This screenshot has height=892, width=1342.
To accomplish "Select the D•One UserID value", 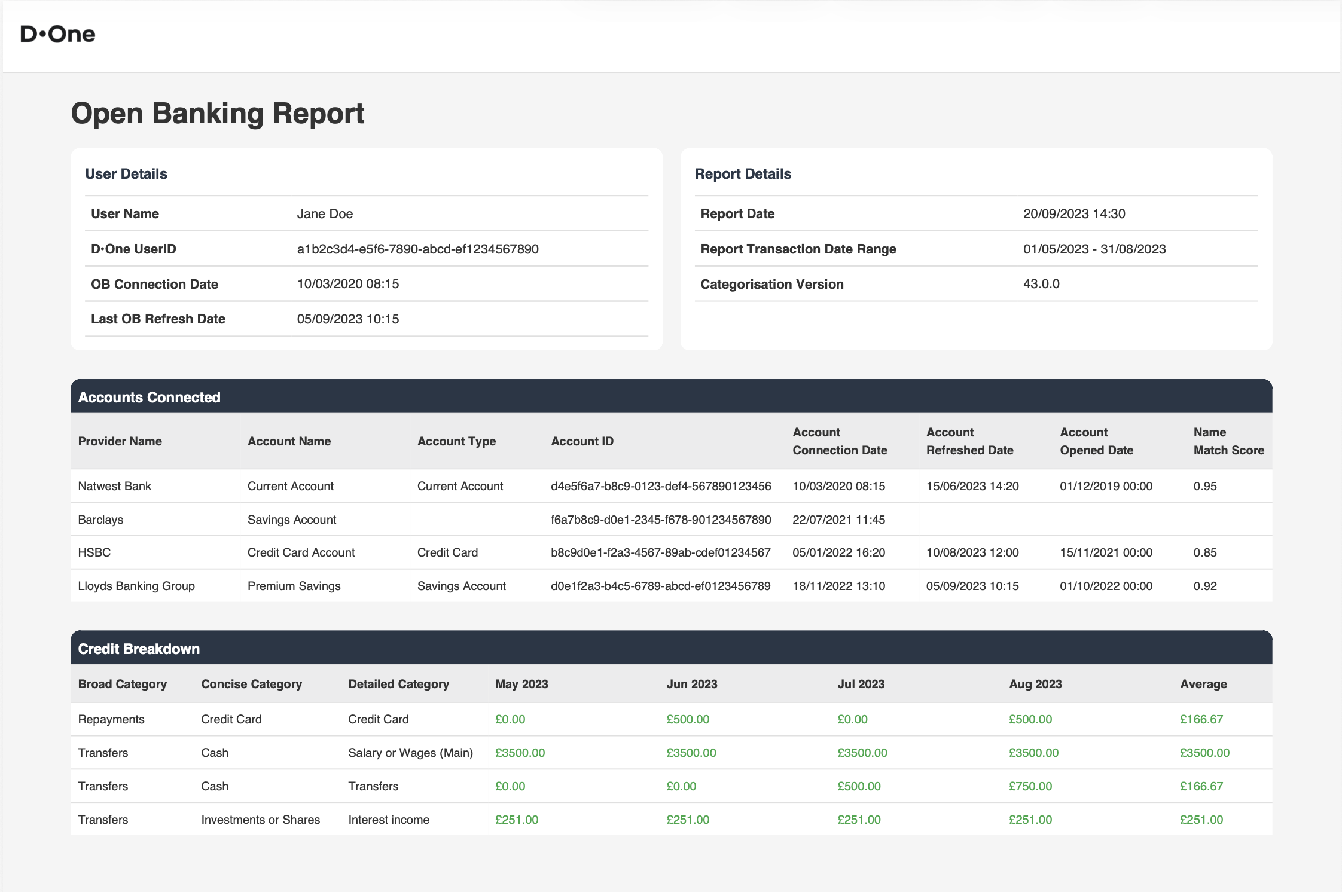I will coord(417,249).
